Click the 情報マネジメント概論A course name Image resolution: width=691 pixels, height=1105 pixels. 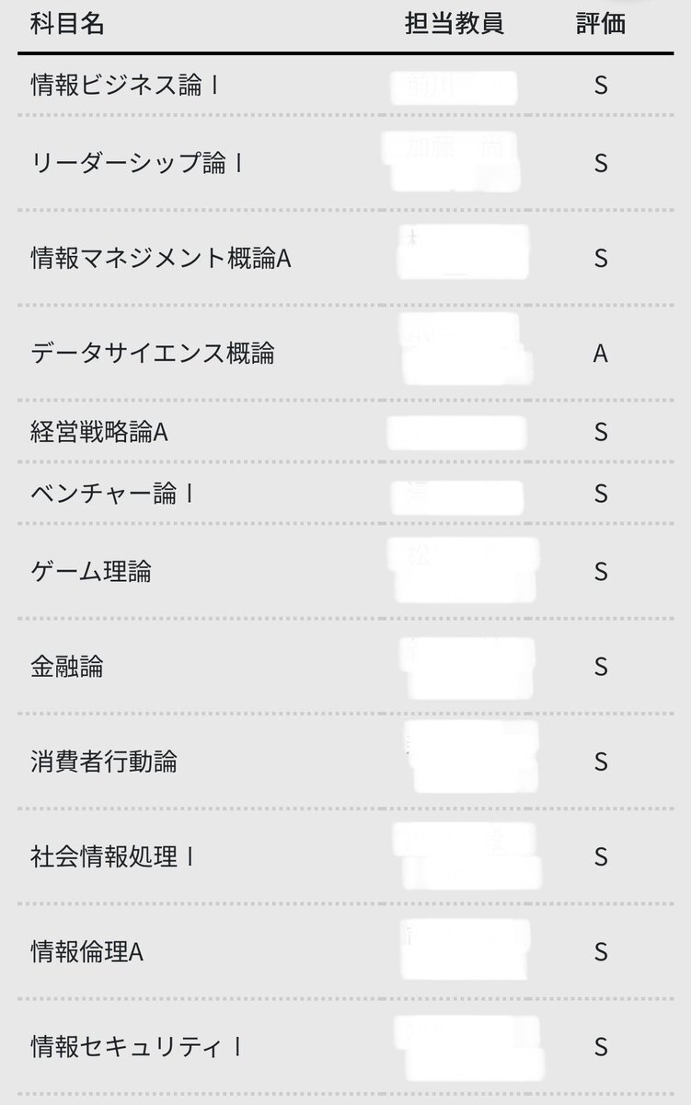[x=161, y=258]
